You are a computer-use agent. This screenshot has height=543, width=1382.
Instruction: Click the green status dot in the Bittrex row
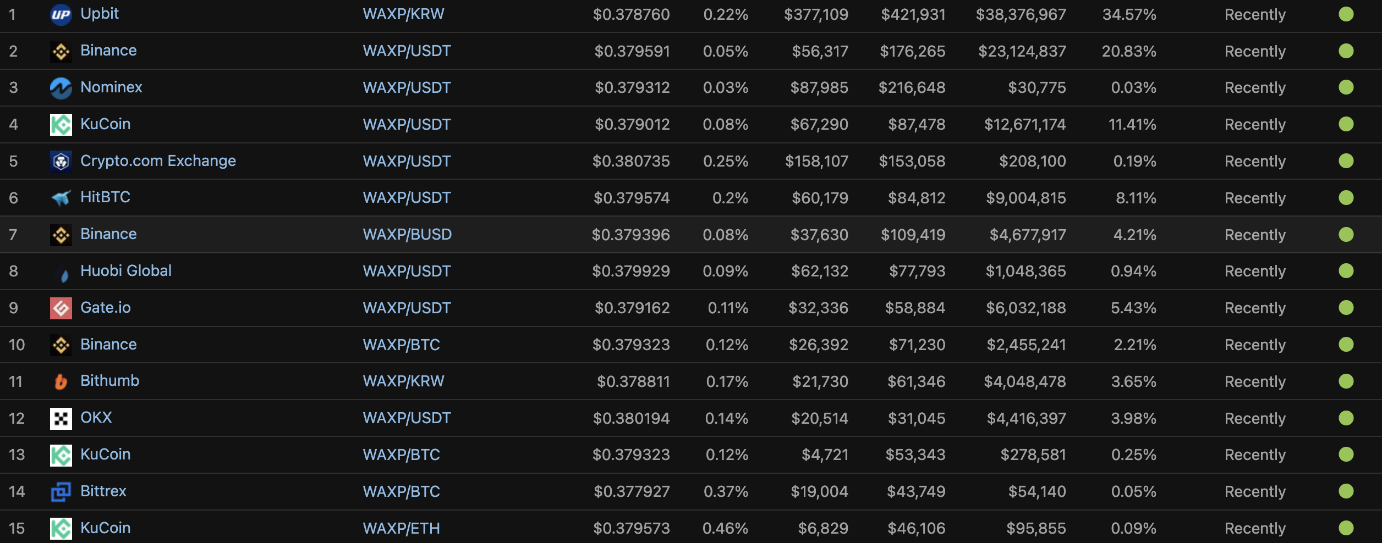(x=1346, y=491)
